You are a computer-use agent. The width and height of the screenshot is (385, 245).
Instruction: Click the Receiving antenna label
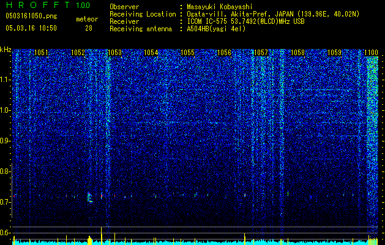click(141, 29)
